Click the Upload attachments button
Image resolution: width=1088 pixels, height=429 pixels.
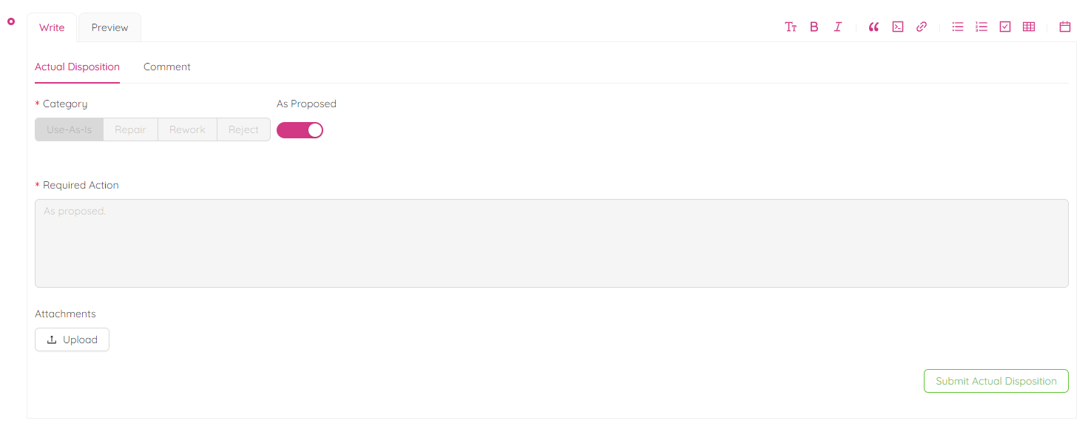click(72, 340)
